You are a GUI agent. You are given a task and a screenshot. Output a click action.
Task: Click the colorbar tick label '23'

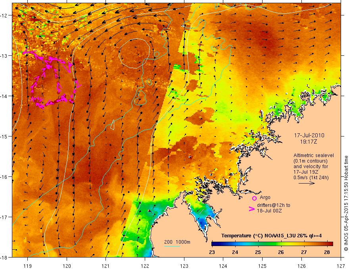click(x=212, y=252)
